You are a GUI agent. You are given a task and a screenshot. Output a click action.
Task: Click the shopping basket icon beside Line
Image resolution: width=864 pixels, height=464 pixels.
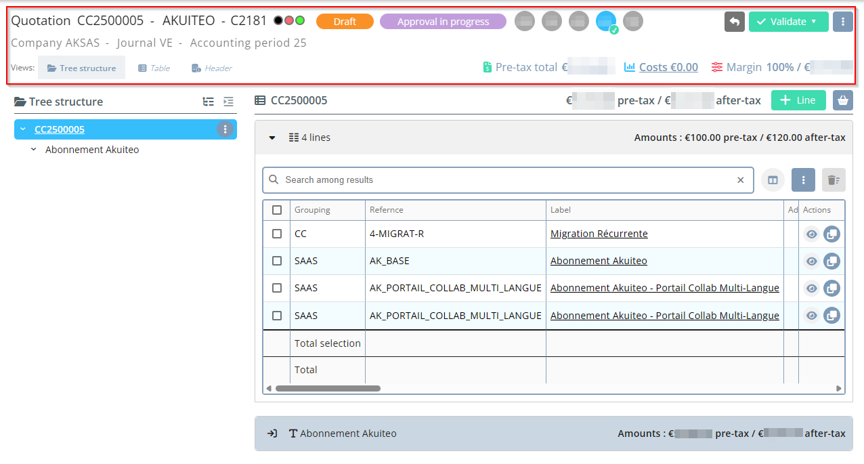pyautogui.click(x=842, y=100)
